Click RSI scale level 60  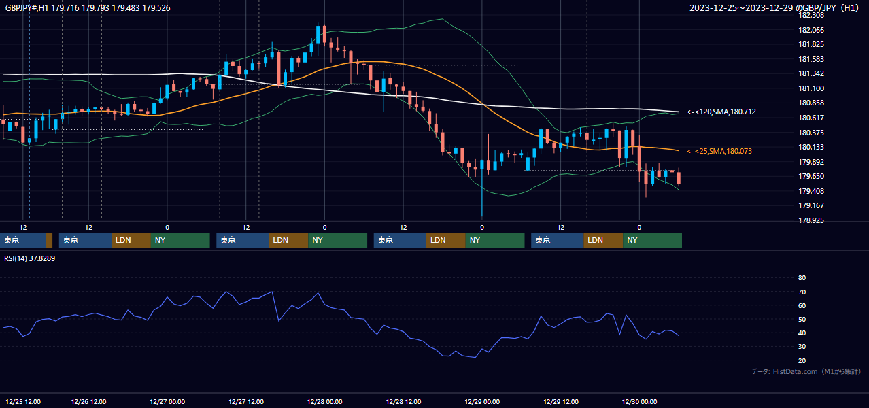pyautogui.click(x=802, y=305)
